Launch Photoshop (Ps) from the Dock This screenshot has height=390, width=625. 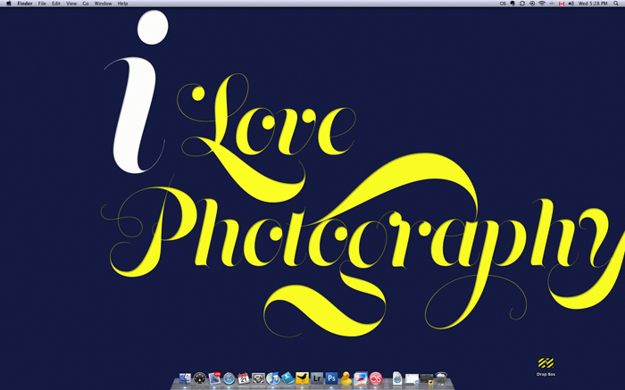331,378
